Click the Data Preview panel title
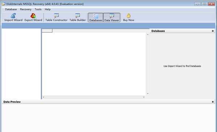Viewport: 217px width, 132px height. [12, 102]
